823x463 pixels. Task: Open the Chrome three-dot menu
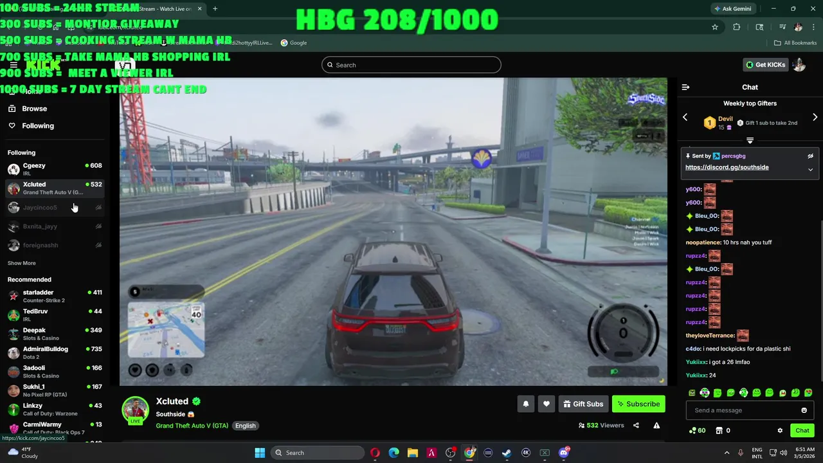[812, 27]
